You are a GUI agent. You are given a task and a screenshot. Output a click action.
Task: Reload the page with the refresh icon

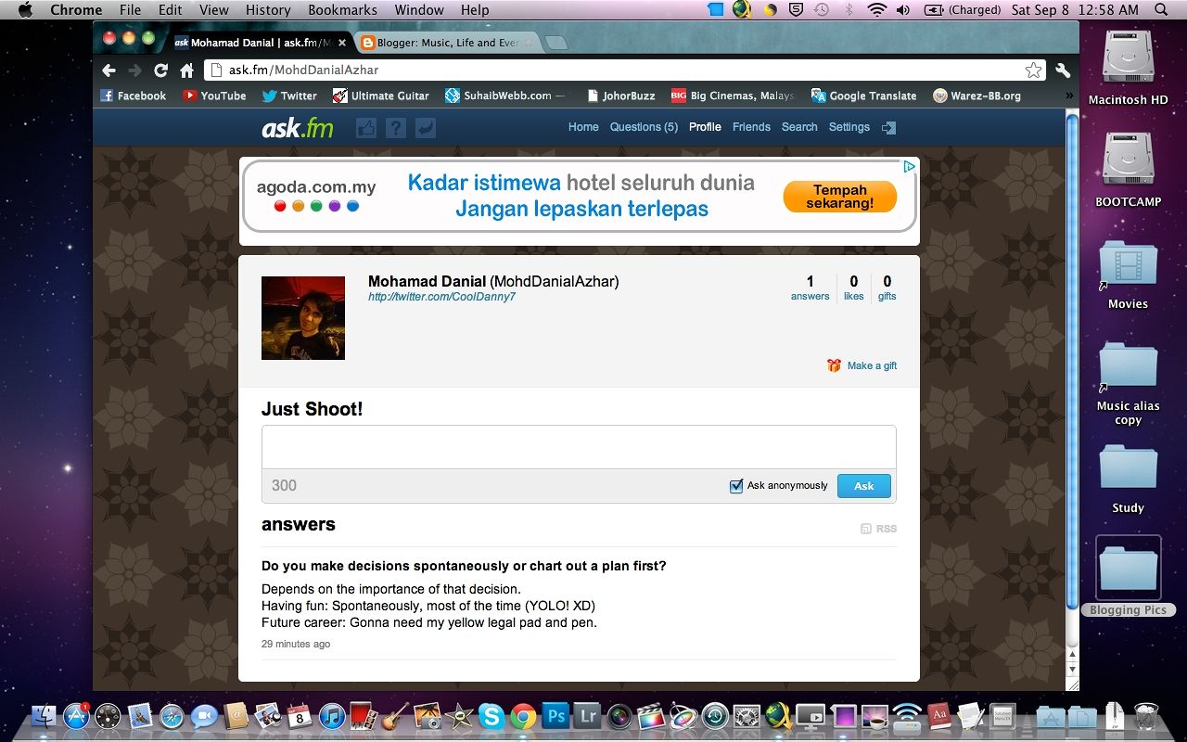pyautogui.click(x=160, y=70)
